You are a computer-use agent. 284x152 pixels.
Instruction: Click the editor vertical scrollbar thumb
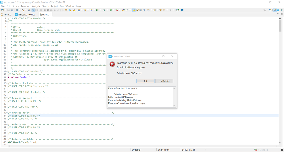point(280,26)
